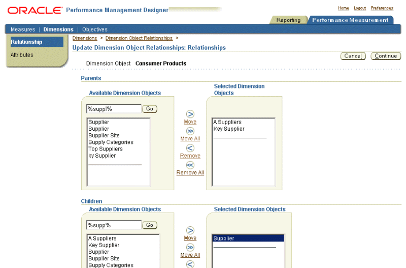Open Attributes in the side panel

click(22, 55)
